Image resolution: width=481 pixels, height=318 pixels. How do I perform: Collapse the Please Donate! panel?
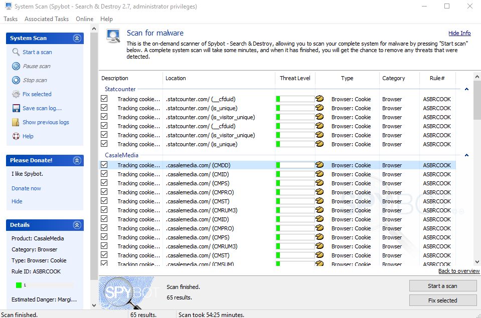77,160
